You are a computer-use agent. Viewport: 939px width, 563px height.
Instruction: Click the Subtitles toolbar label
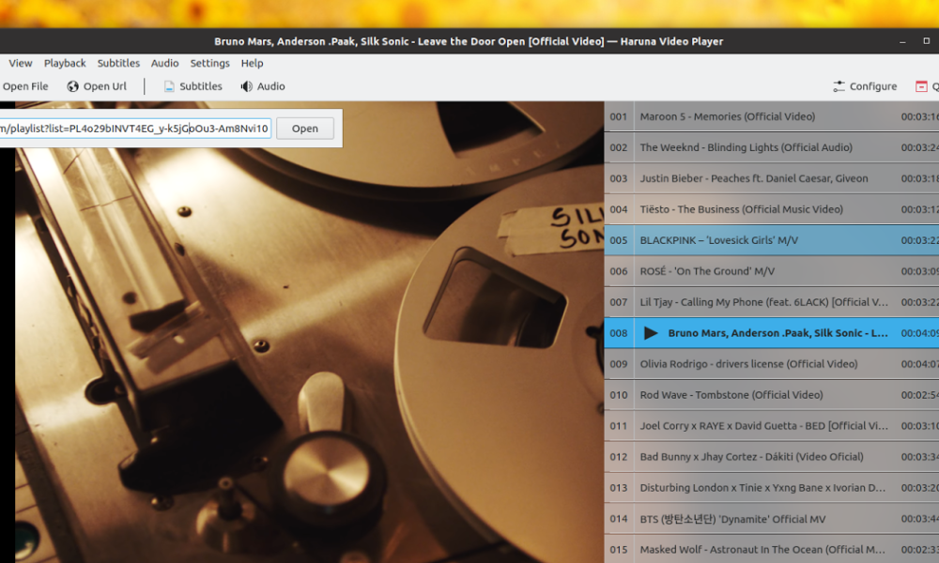[201, 86]
